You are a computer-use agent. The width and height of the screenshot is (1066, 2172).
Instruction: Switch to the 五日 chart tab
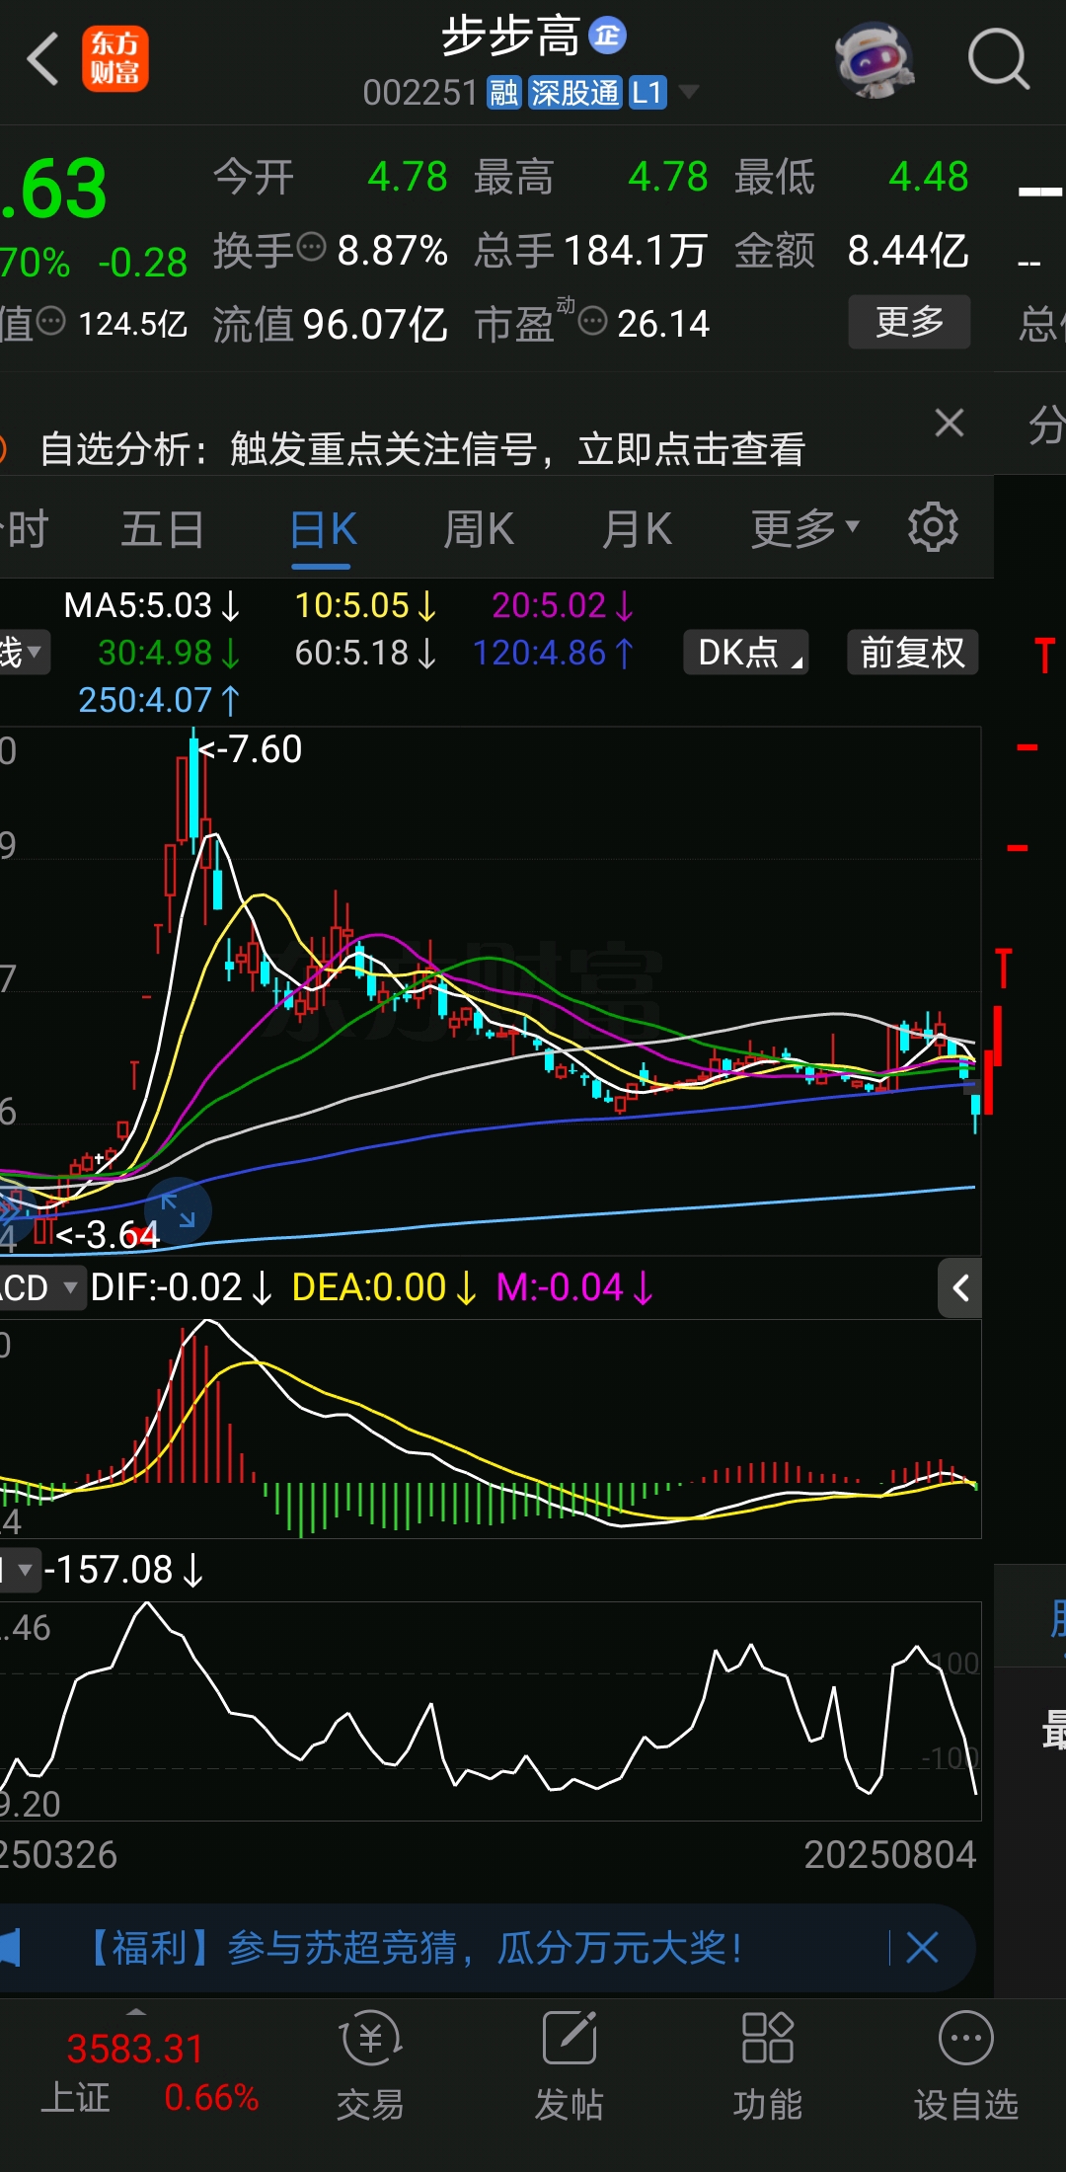coord(162,529)
